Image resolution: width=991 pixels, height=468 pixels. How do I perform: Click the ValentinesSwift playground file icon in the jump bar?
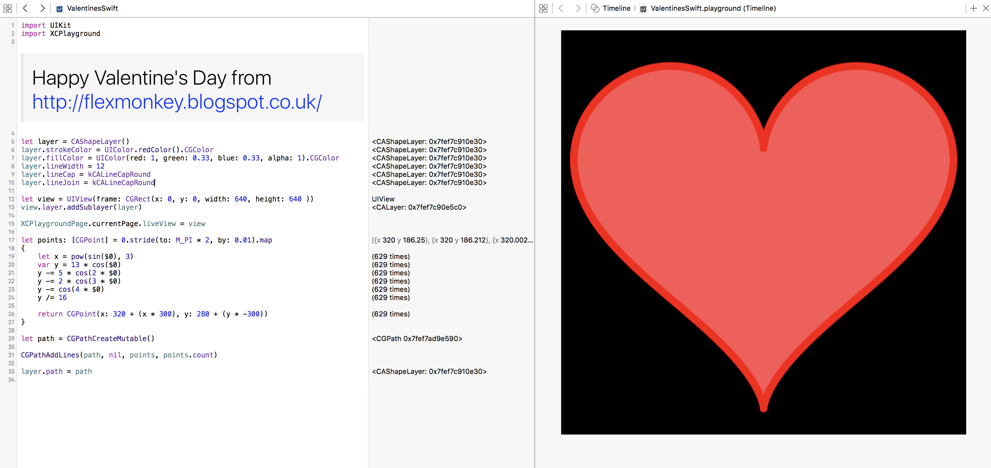tap(59, 9)
